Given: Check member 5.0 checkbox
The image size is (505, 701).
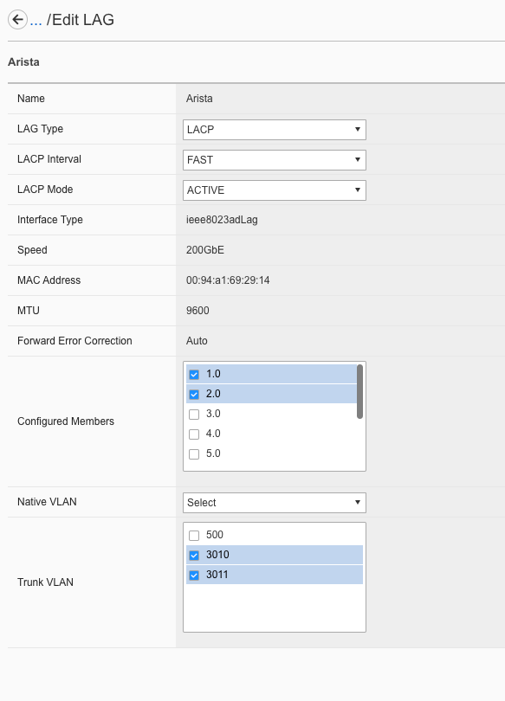Looking at the screenshot, I should coord(194,454).
